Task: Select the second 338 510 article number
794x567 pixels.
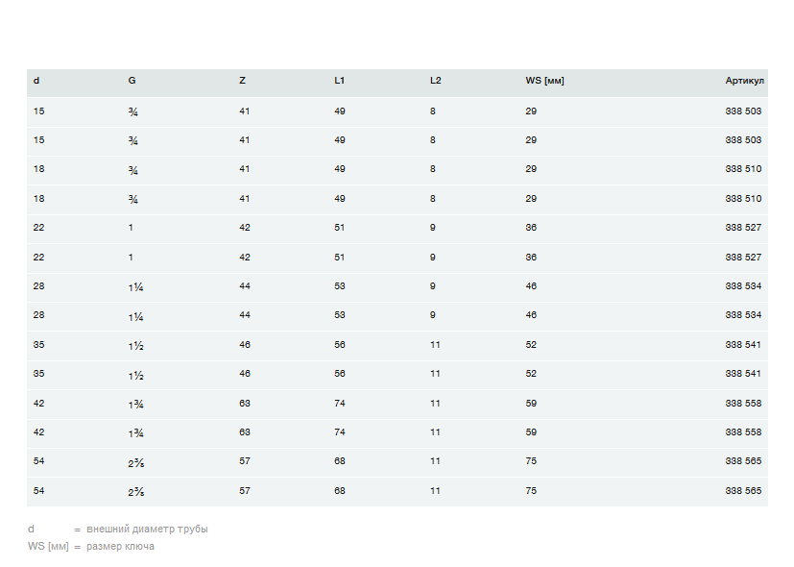Action: click(x=743, y=199)
